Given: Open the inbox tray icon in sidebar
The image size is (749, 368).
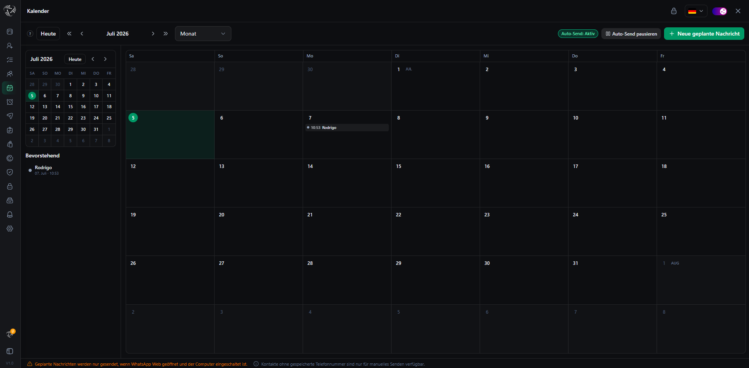Looking at the screenshot, I should 10,200.
